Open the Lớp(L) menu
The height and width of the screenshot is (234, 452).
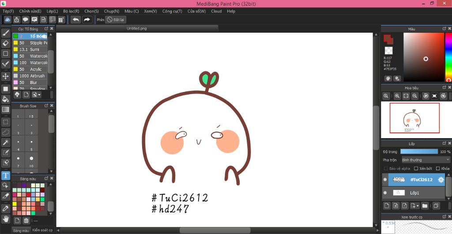(x=52, y=11)
